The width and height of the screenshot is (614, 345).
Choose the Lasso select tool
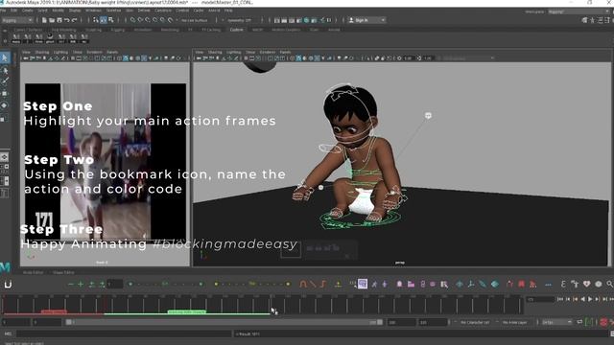click(5, 70)
